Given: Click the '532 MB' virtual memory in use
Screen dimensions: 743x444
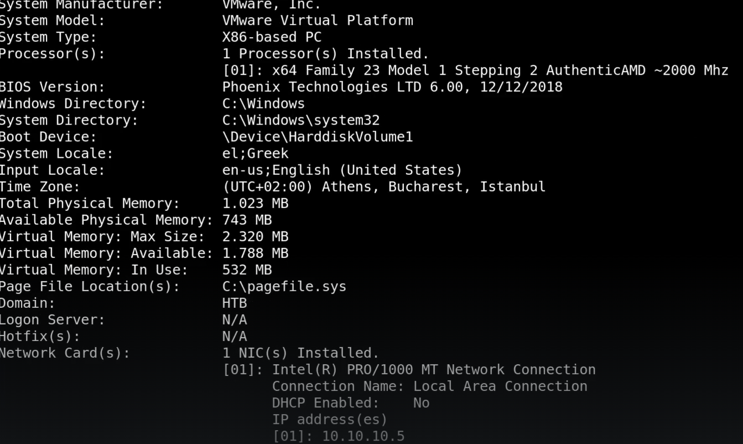Looking at the screenshot, I should tap(247, 270).
